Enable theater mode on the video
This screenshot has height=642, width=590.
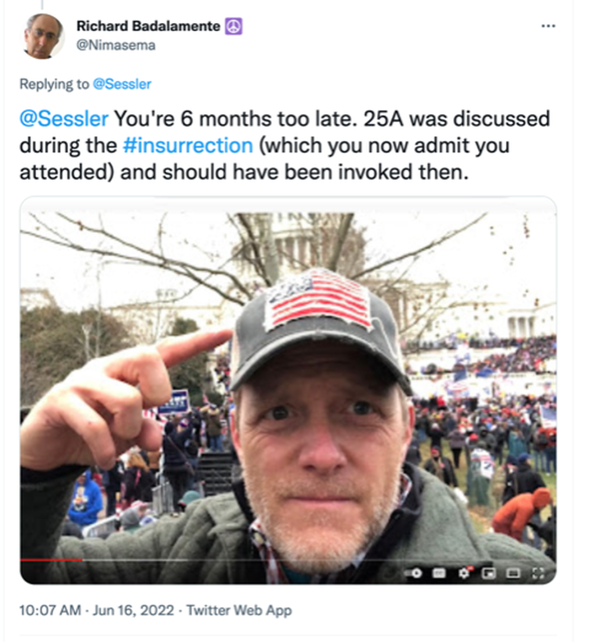click(513, 573)
